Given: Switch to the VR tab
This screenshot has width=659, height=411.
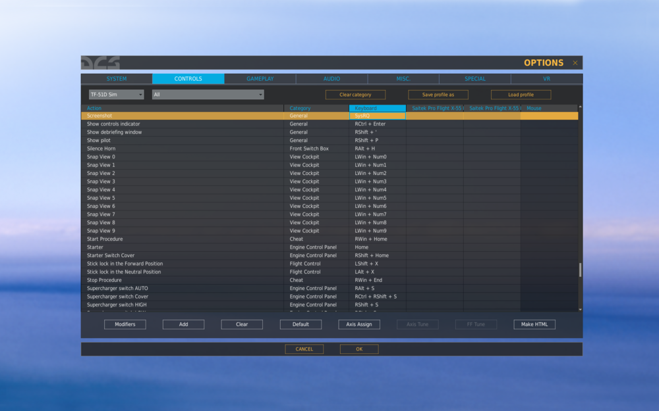Looking at the screenshot, I should point(546,78).
